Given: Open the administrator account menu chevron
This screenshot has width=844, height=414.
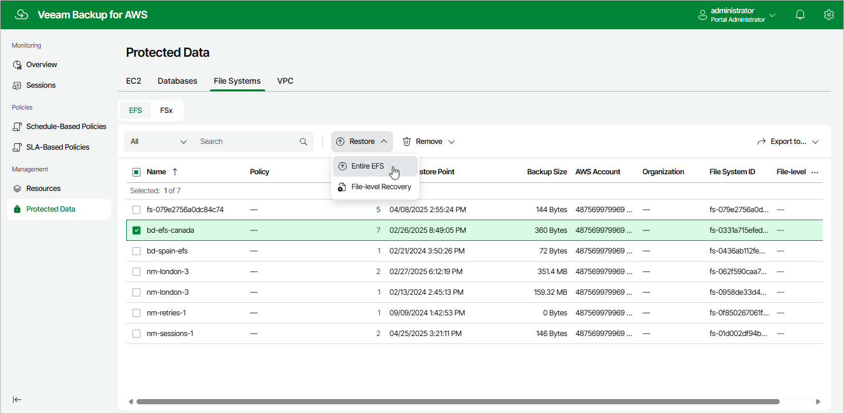Looking at the screenshot, I should pyautogui.click(x=772, y=15).
